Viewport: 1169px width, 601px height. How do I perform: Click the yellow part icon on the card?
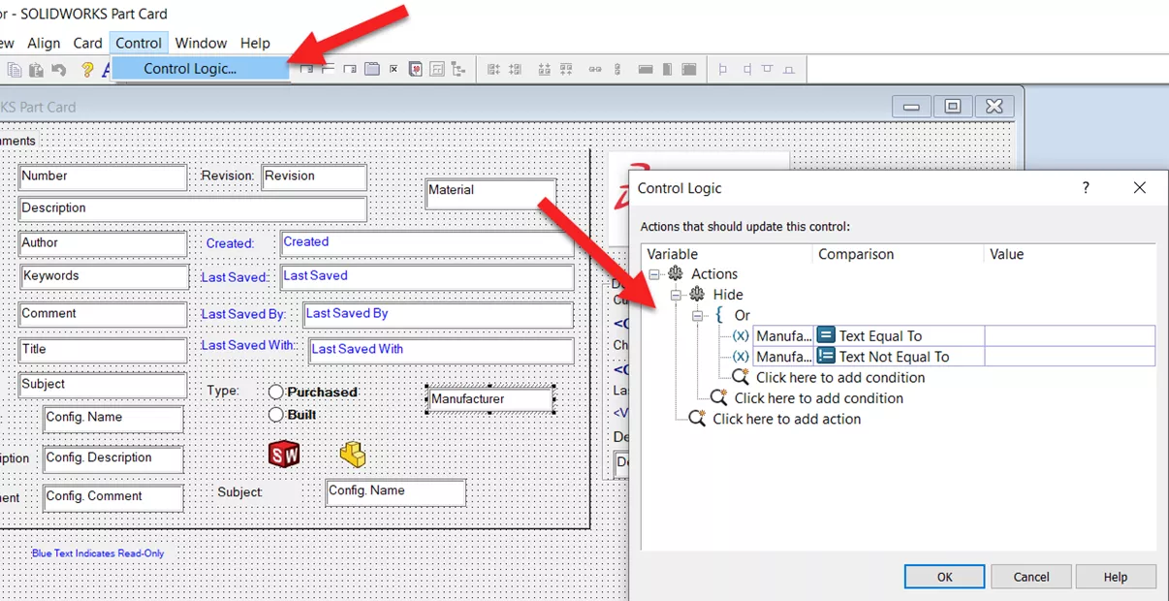click(x=354, y=453)
